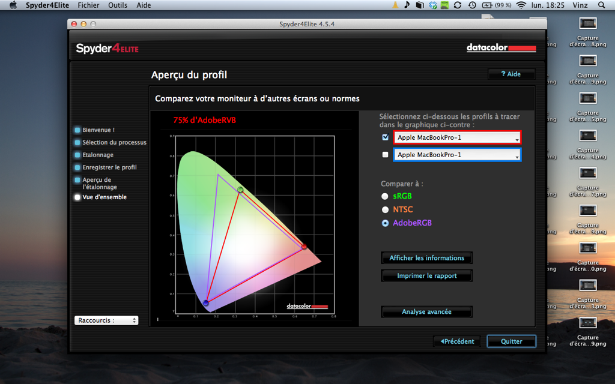
Task: Open Spotlight search magnifier
Action: pyautogui.click(x=602, y=5)
